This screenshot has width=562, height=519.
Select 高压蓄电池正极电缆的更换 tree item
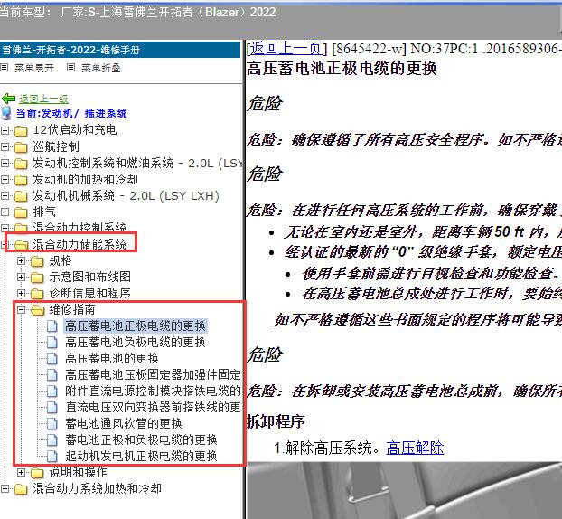(136, 326)
